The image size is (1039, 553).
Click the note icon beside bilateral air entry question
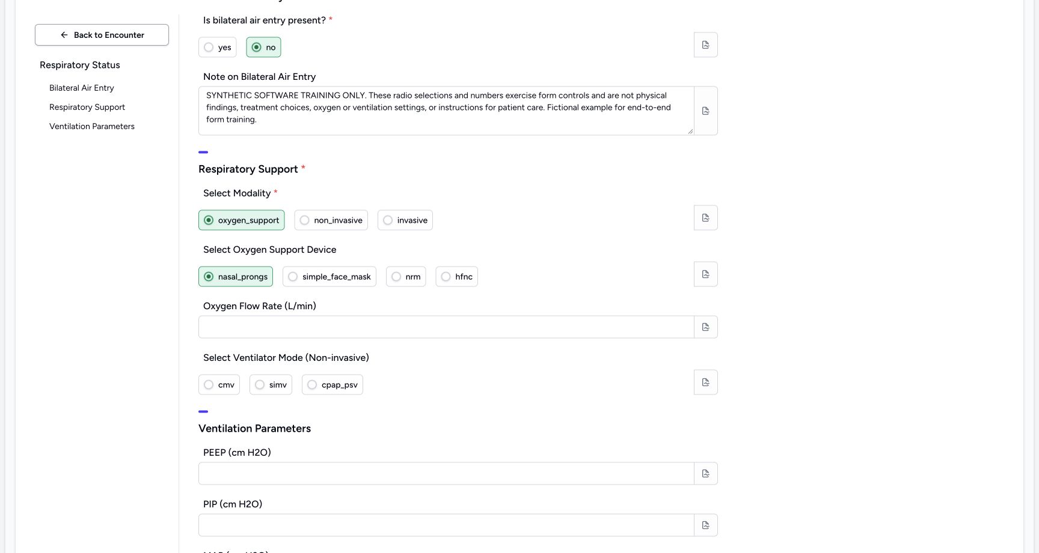pyautogui.click(x=705, y=45)
